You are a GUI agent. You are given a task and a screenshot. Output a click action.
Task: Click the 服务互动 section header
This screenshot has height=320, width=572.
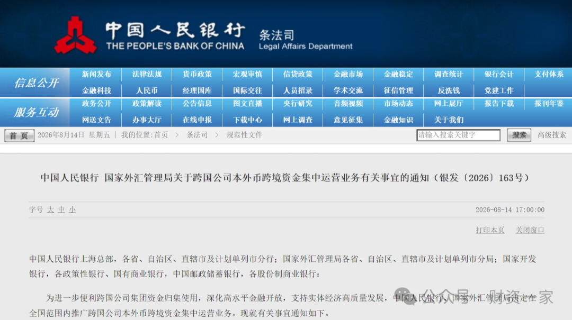click(36, 112)
